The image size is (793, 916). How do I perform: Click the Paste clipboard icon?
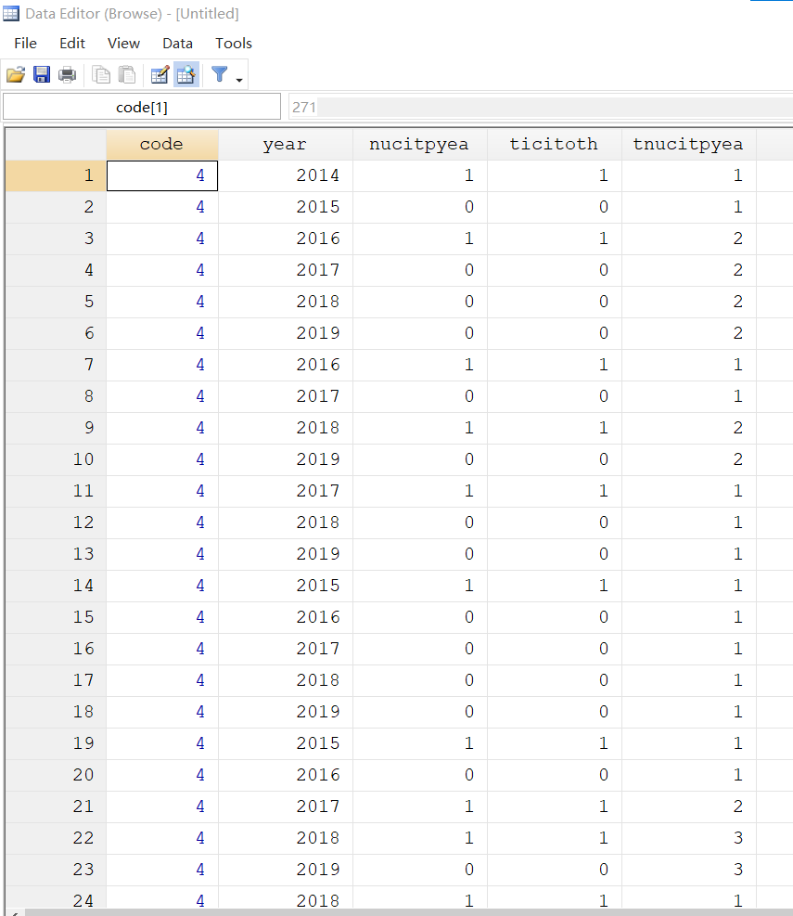(x=127, y=75)
